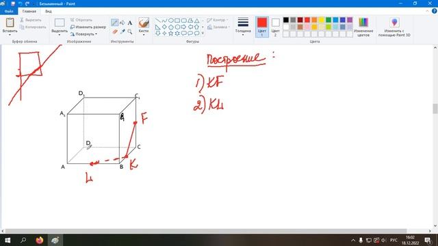Open the File (Файл) menu
The height and width of the screenshot is (246, 438).
[x=9, y=11]
